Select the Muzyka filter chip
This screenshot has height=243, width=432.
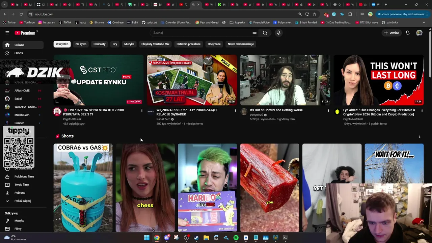129,44
